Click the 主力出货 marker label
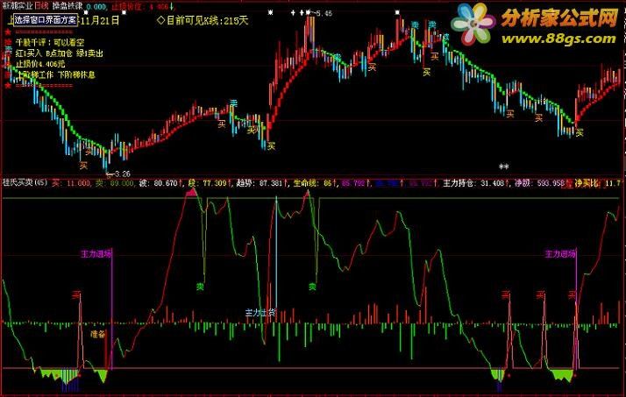626x397 pixels. click(260, 312)
